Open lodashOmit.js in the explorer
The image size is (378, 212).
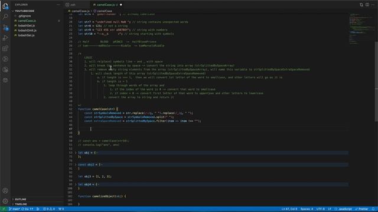click(27, 30)
